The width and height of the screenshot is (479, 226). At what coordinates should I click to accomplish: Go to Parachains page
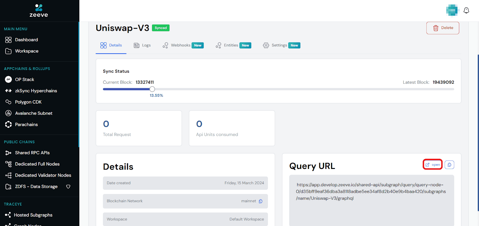tap(26, 124)
